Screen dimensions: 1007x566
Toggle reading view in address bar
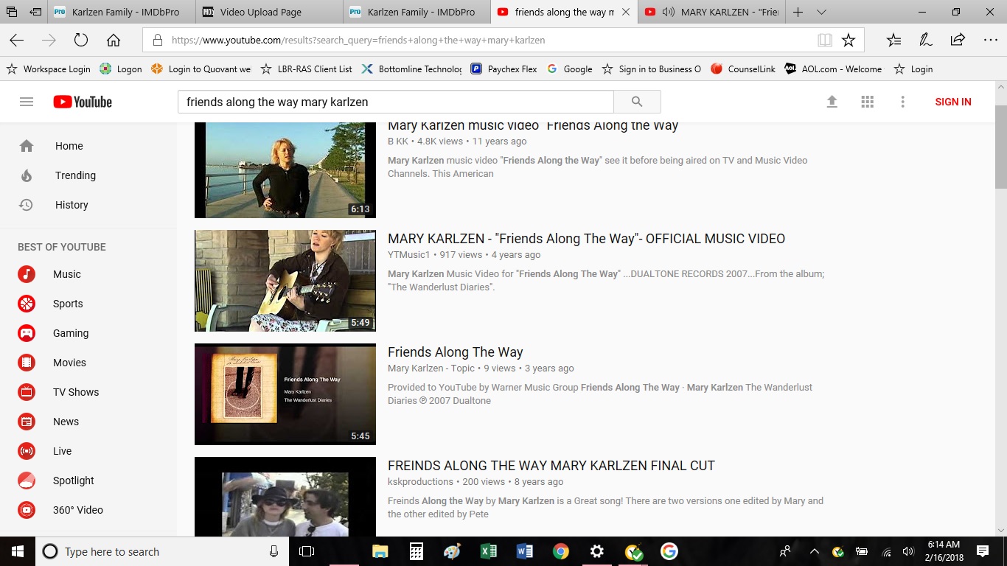click(825, 41)
